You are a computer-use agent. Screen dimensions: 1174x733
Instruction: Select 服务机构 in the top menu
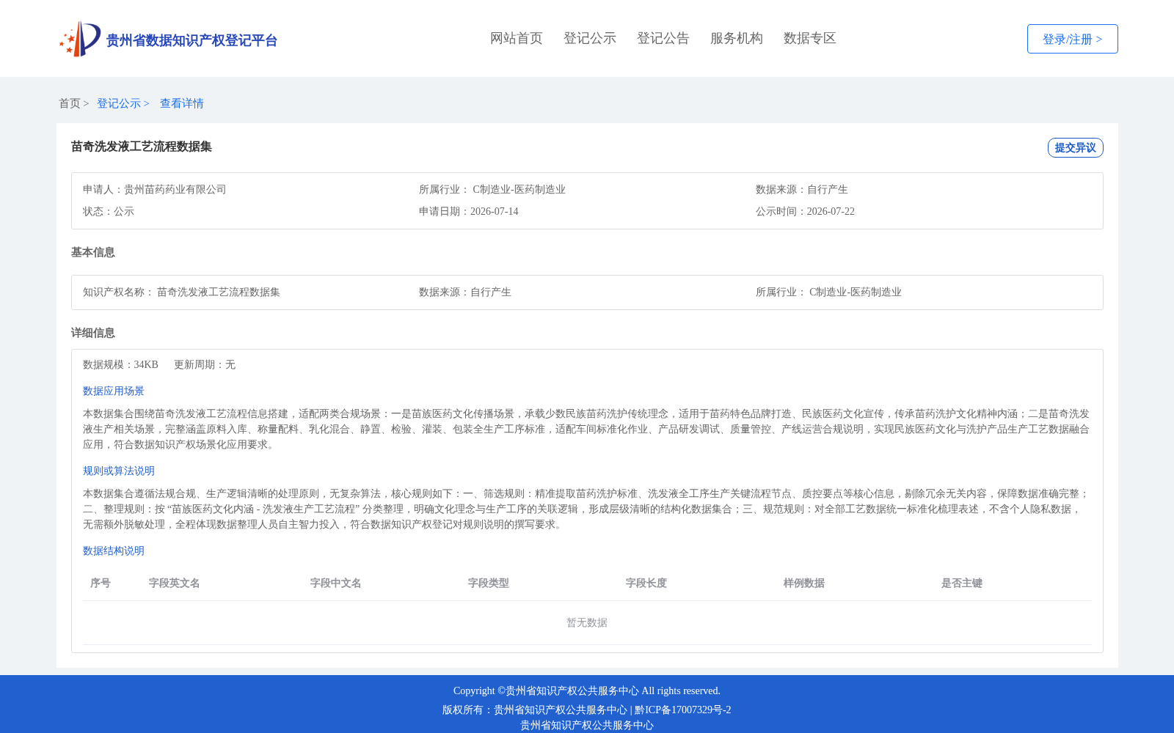point(737,38)
